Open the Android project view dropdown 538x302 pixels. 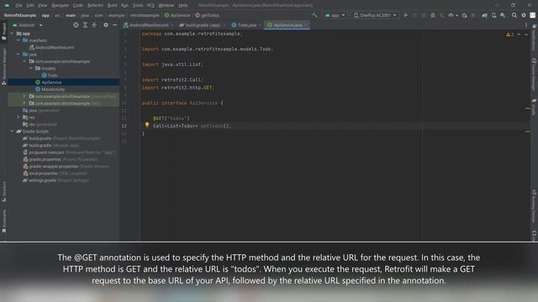(x=28, y=25)
